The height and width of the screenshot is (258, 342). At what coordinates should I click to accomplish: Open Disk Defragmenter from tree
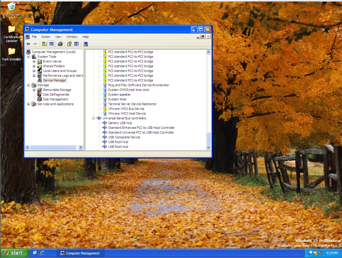(56, 94)
